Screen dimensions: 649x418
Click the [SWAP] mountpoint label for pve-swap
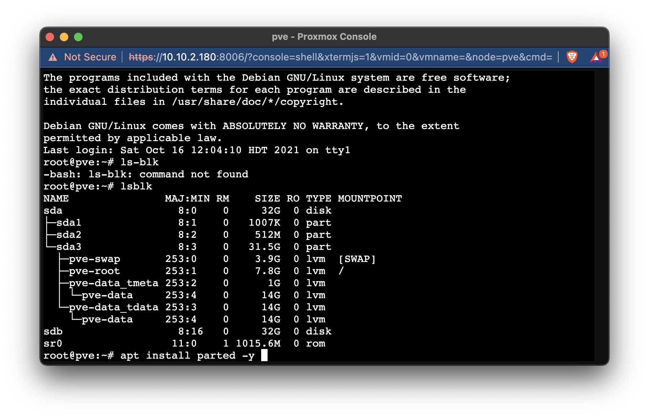(x=357, y=259)
